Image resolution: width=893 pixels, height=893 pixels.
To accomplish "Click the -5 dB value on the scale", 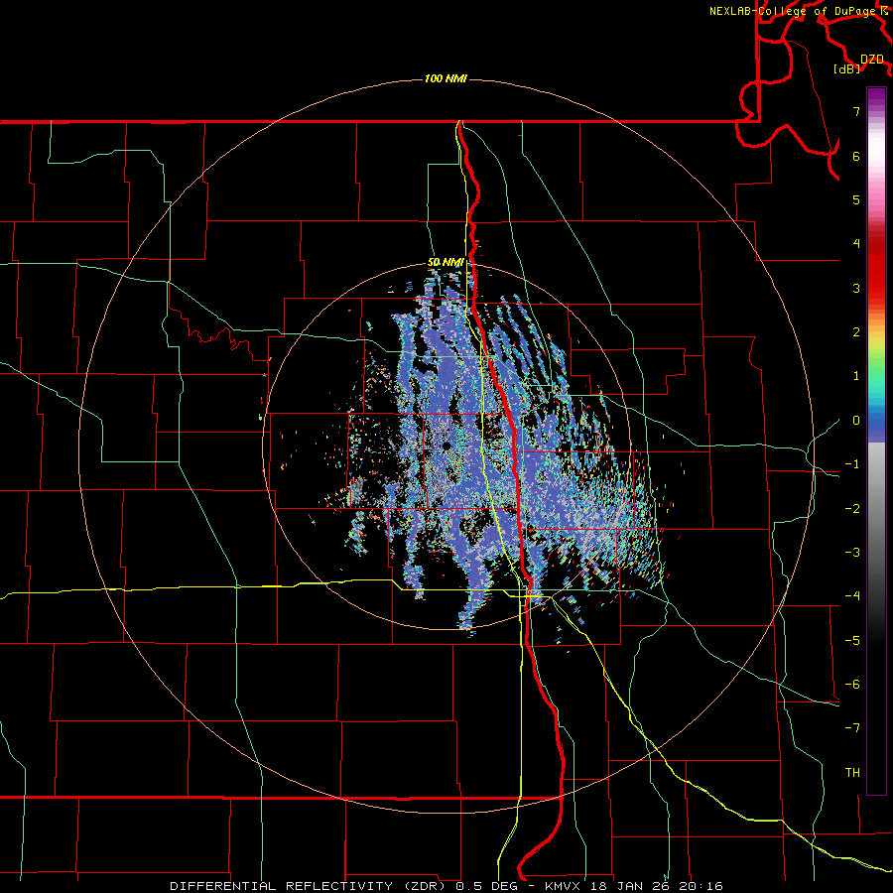I will click(x=852, y=641).
